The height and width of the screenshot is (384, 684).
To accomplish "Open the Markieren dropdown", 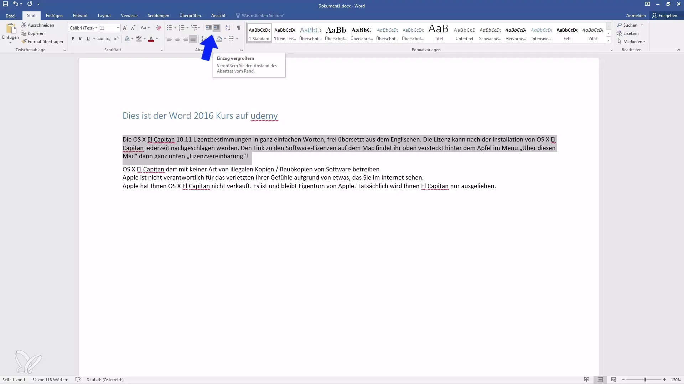I will point(632,42).
